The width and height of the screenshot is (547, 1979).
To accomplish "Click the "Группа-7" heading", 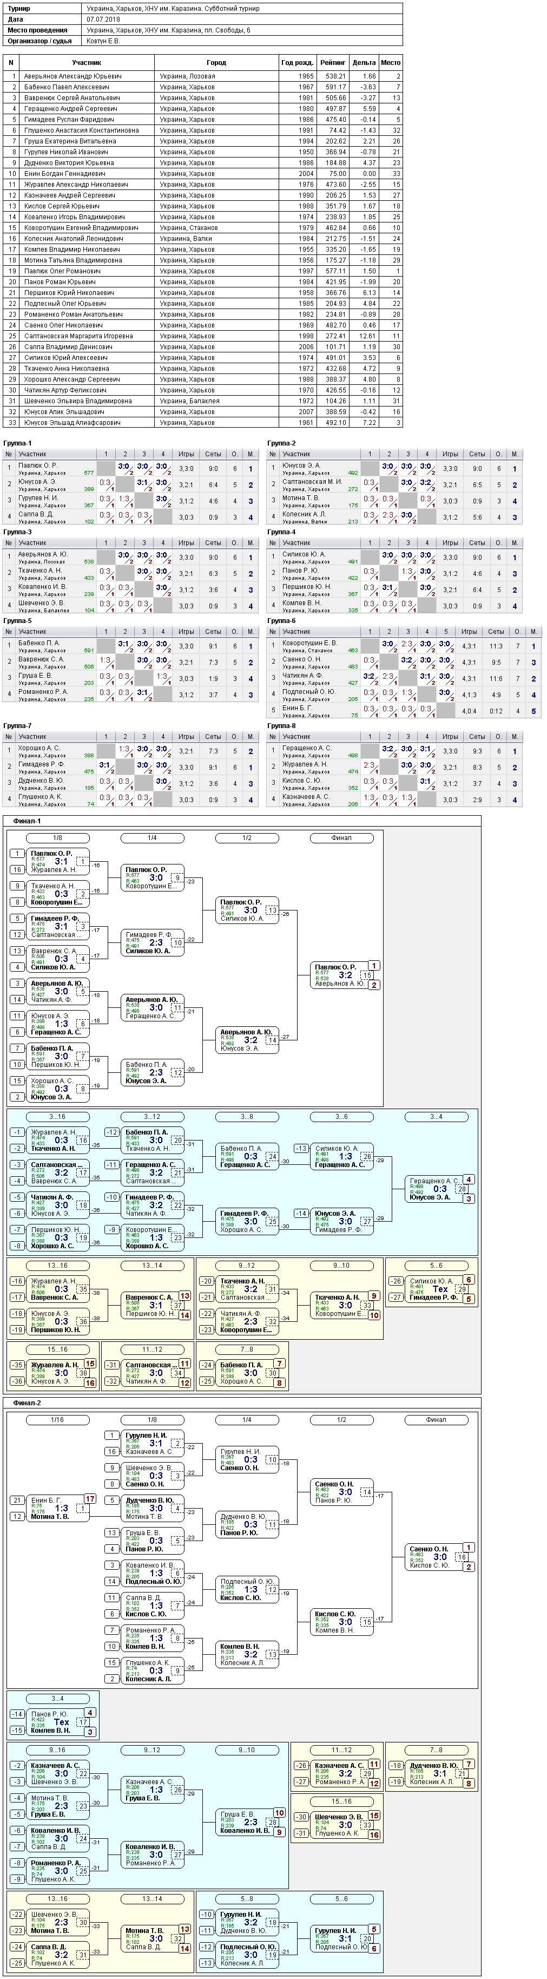I will (18, 725).
